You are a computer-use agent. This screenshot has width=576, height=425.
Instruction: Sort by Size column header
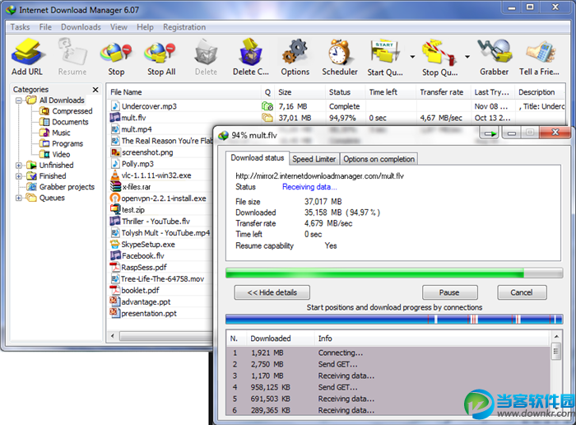pos(300,92)
